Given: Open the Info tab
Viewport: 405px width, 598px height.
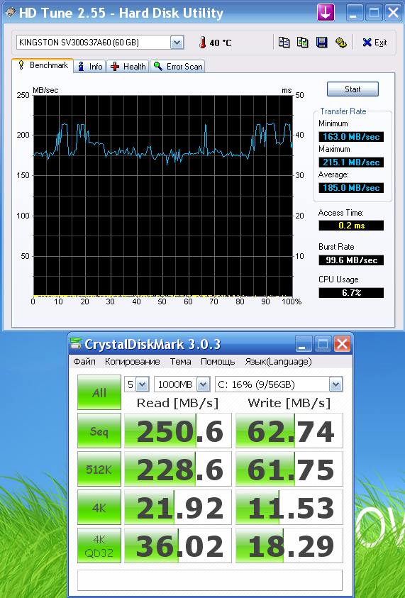Looking at the screenshot, I should 90,67.
